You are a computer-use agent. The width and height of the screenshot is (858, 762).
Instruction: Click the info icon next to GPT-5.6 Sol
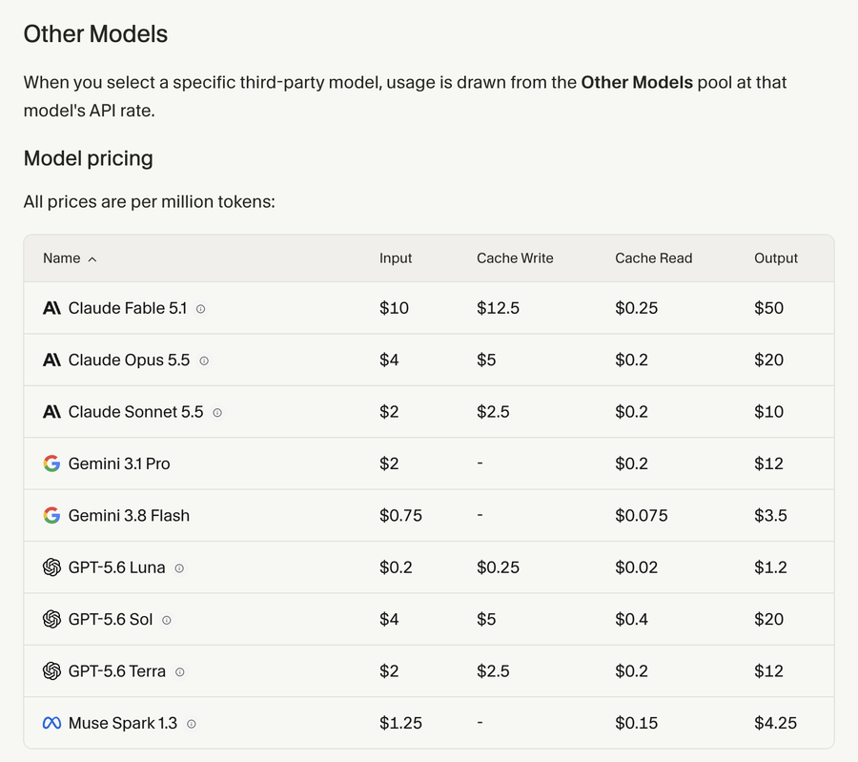tap(167, 620)
